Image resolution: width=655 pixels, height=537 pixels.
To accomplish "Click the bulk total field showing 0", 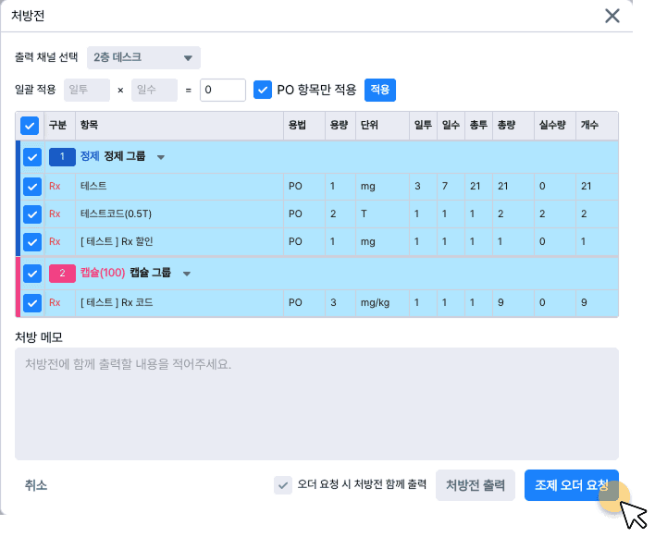I will point(223,90).
